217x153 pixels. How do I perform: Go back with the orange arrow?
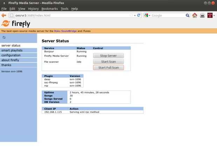click(4, 15)
